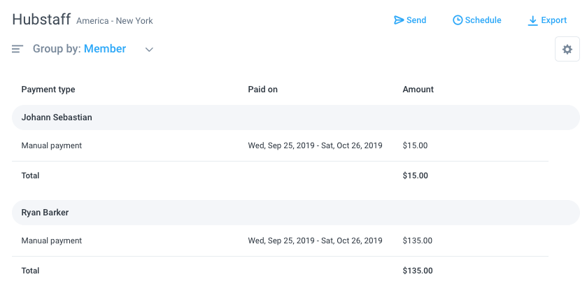Click the Export link text

pos(553,20)
